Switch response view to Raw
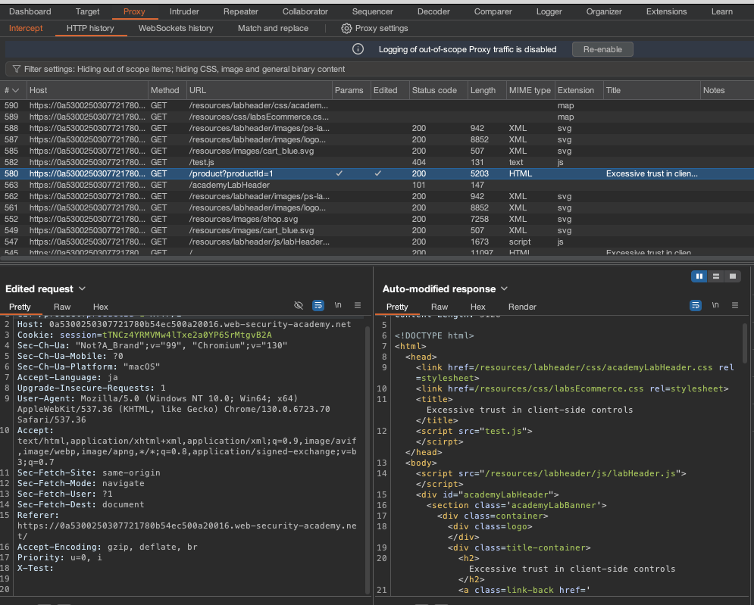 pos(439,307)
